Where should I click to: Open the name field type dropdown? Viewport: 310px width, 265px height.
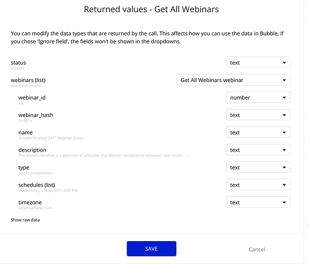(258, 132)
